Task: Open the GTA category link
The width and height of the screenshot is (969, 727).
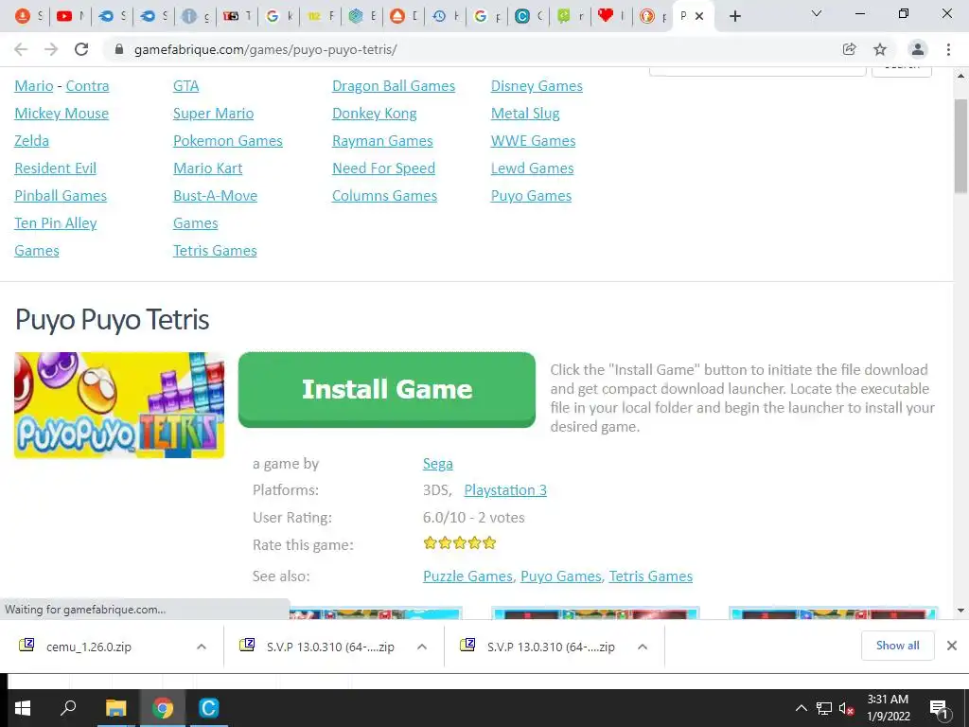Action: point(186,85)
